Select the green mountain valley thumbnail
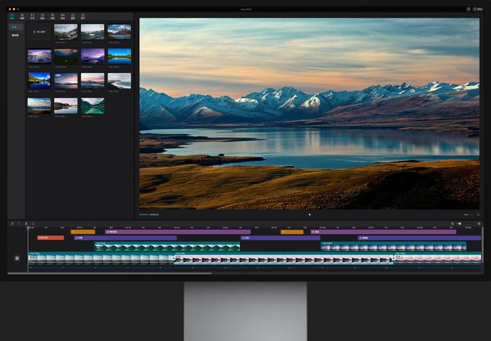 (x=65, y=32)
